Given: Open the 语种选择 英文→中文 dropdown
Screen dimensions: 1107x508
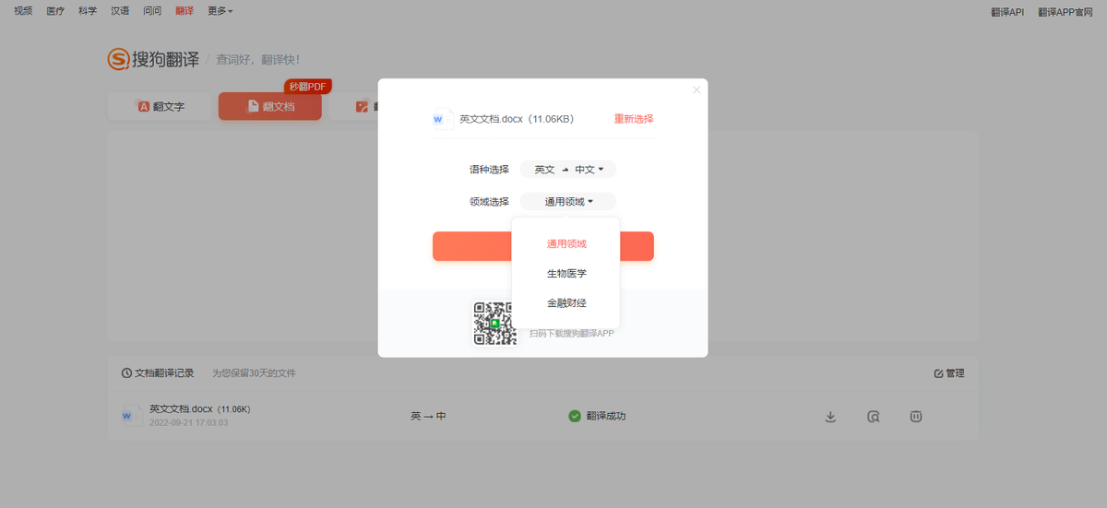Looking at the screenshot, I should pos(568,170).
